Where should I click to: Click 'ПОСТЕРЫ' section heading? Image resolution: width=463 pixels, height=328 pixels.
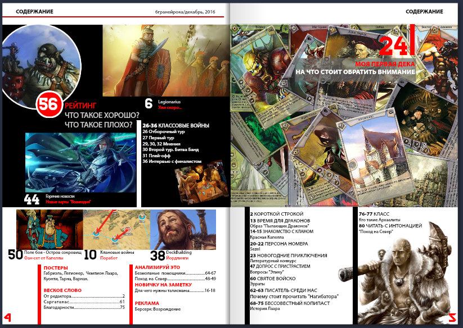click(56, 268)
